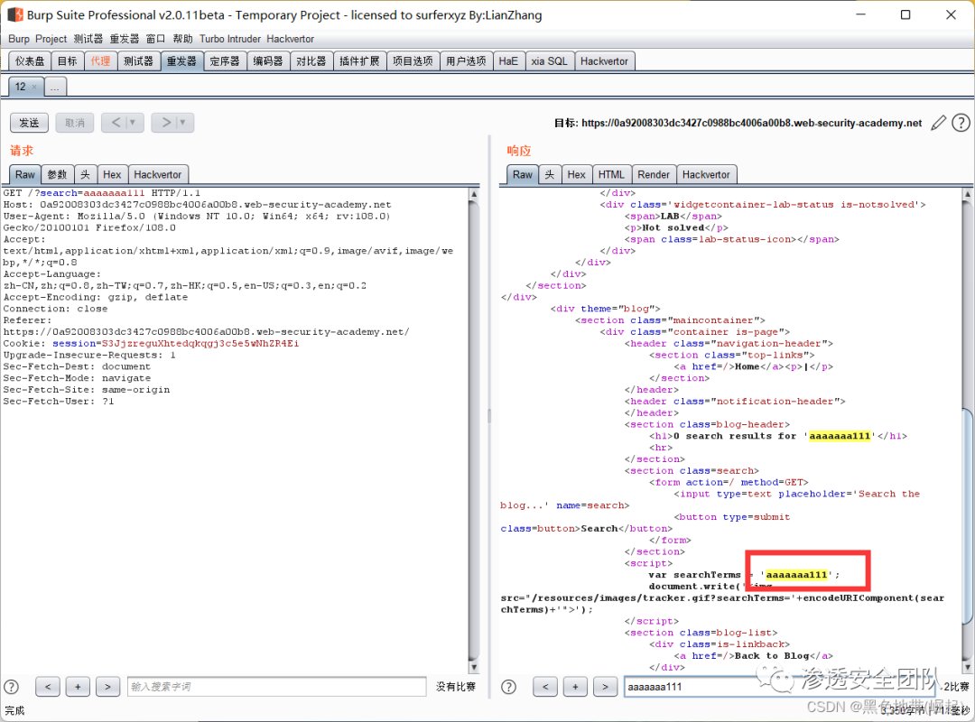
Task: Open the Burp menu
Action: [x=19, y=39]
